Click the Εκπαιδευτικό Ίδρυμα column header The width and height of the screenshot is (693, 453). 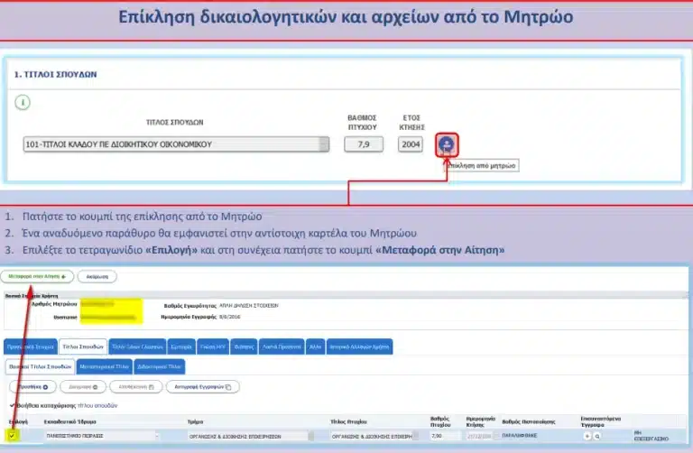point(69,421)
